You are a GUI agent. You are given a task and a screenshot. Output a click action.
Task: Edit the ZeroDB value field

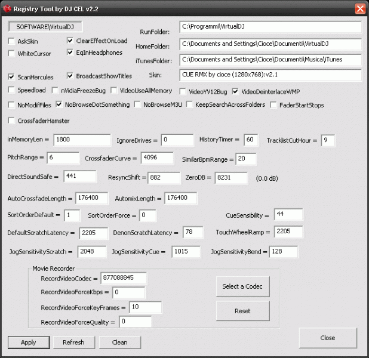pos(231,178)
